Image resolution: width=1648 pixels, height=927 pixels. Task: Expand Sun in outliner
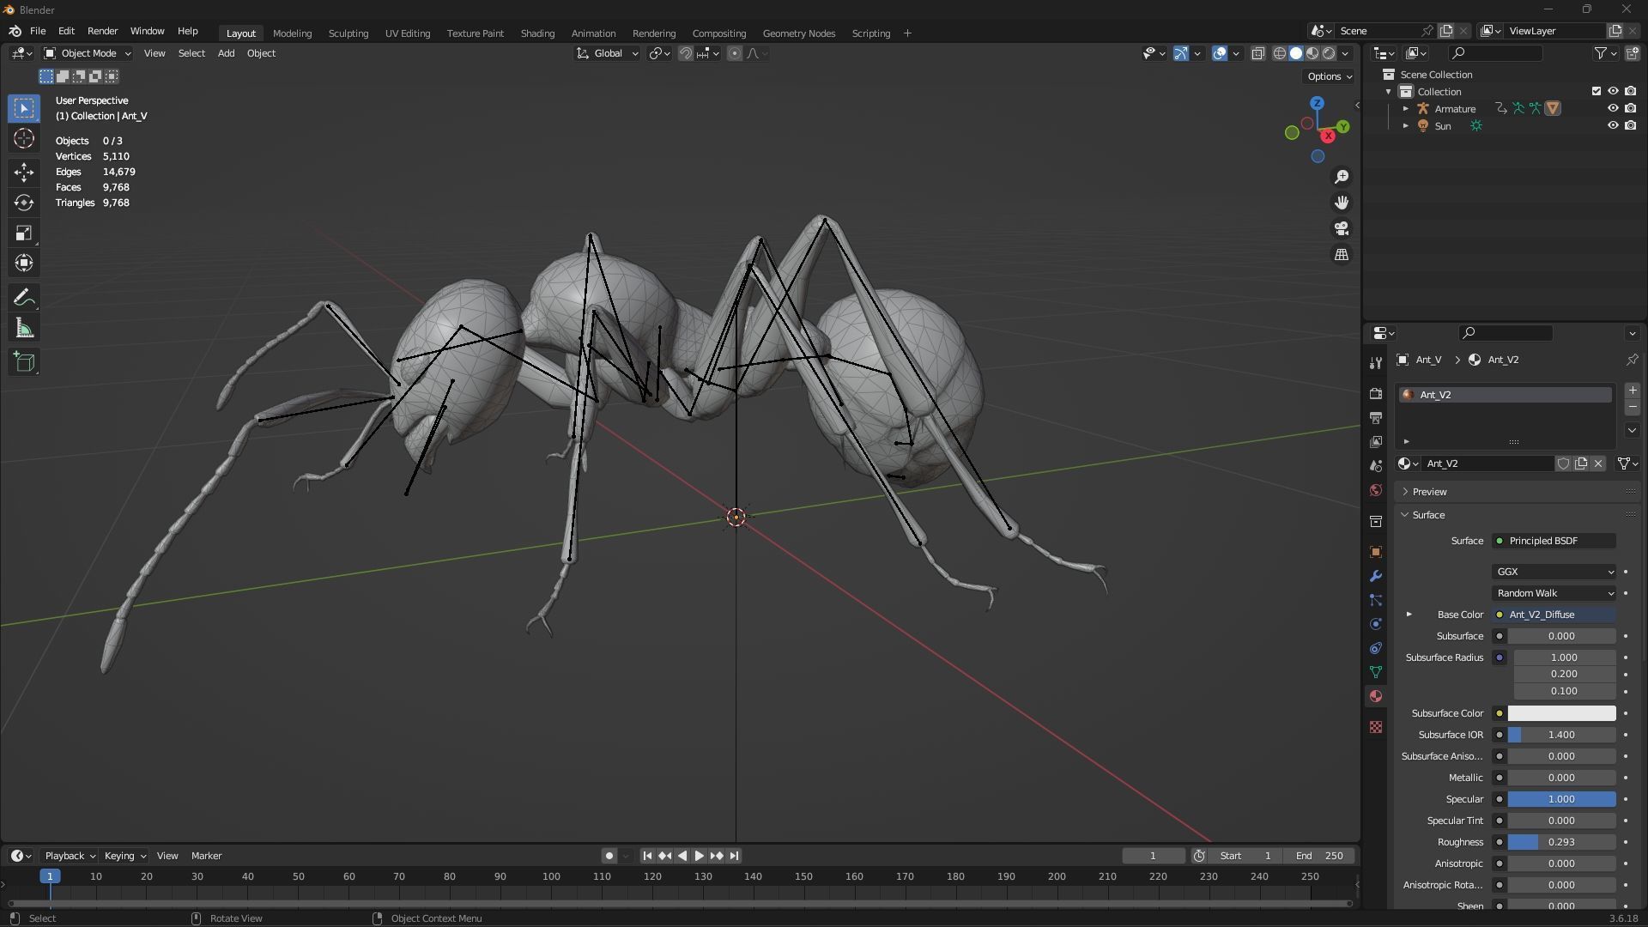1405,125
